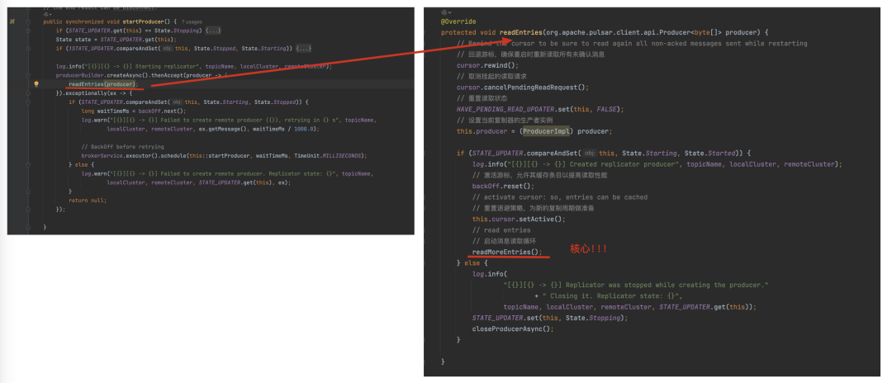Click closeProducerAsync() statement
The width and height of the screenshot is (892, 383).
pos(513,329)
